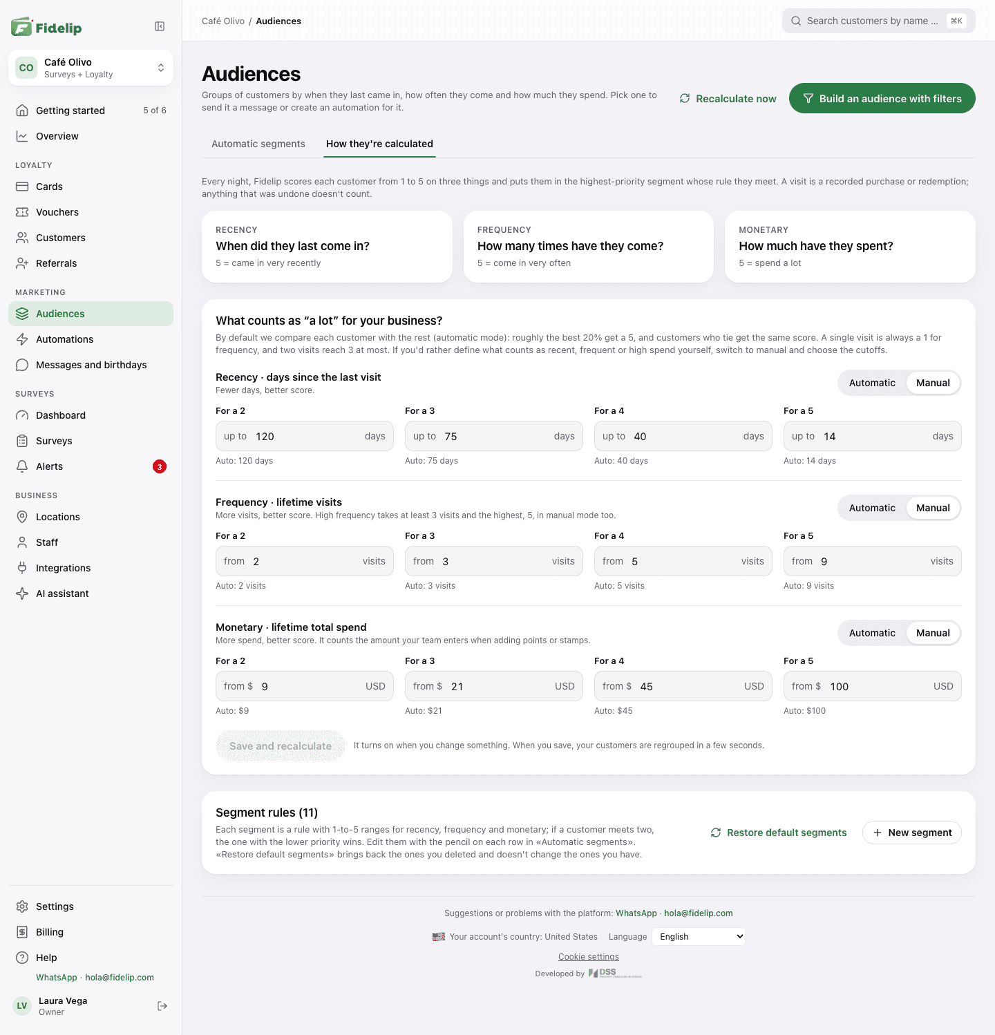
Task: Click the Vouchers ticket icon
Action: [22, 212]
